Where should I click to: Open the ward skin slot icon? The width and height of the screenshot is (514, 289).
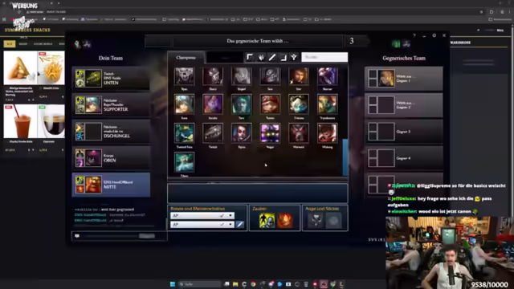(316, 220)
